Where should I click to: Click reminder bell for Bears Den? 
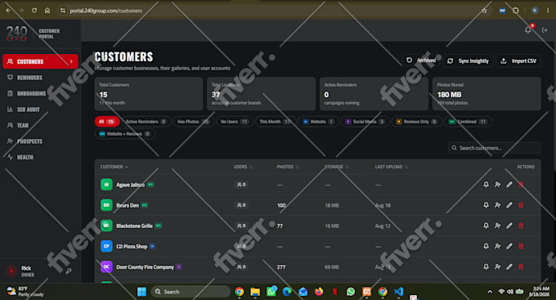(486, 205)
